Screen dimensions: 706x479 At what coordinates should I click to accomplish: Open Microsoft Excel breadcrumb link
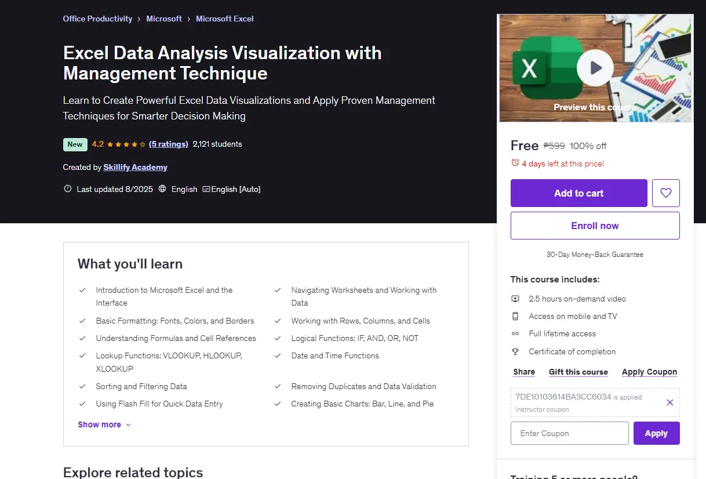tap(225, 19)
